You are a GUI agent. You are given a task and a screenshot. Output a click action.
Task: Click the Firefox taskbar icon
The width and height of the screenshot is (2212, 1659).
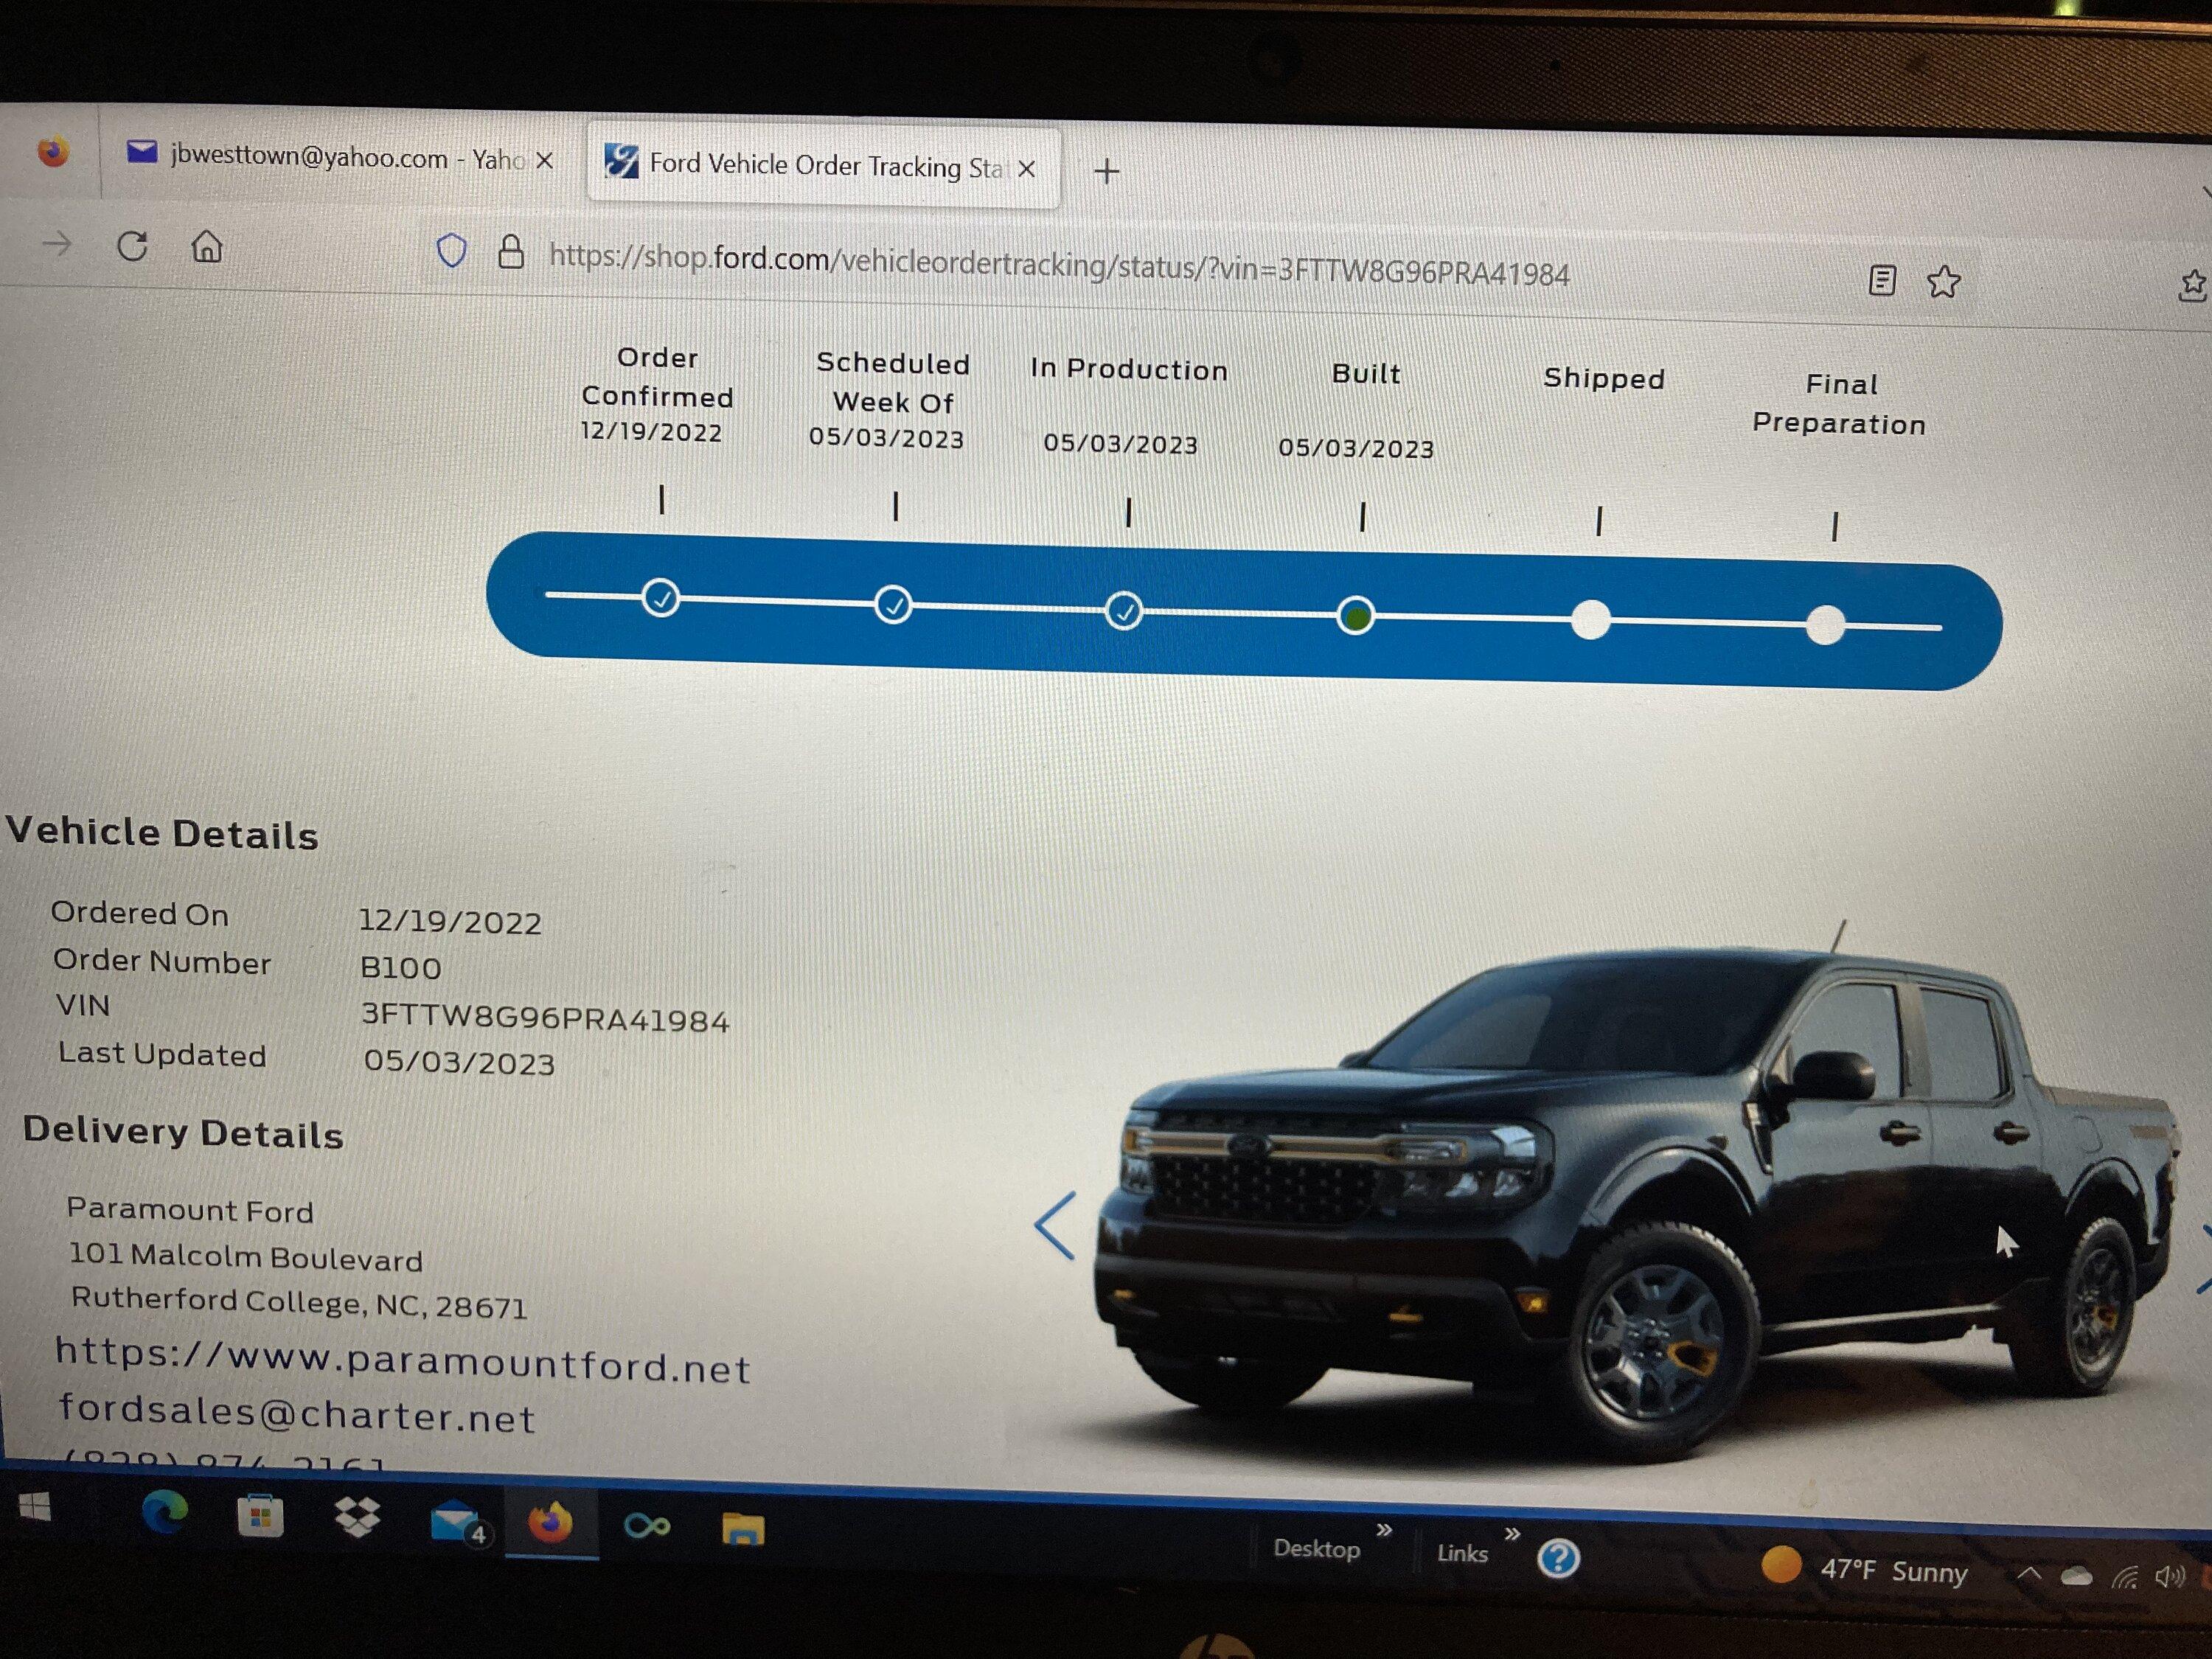(x=550, y=1523)
